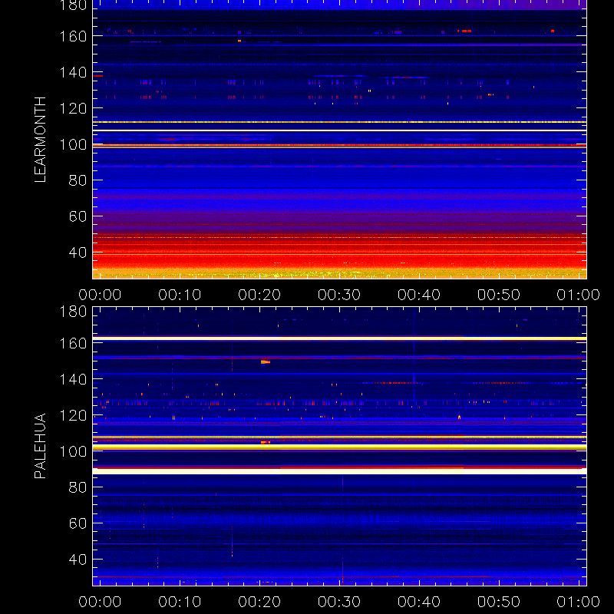614x614 pixels.
Task: Click the 00:20 time label under PALEHUA plot
Action: [259, 602]
